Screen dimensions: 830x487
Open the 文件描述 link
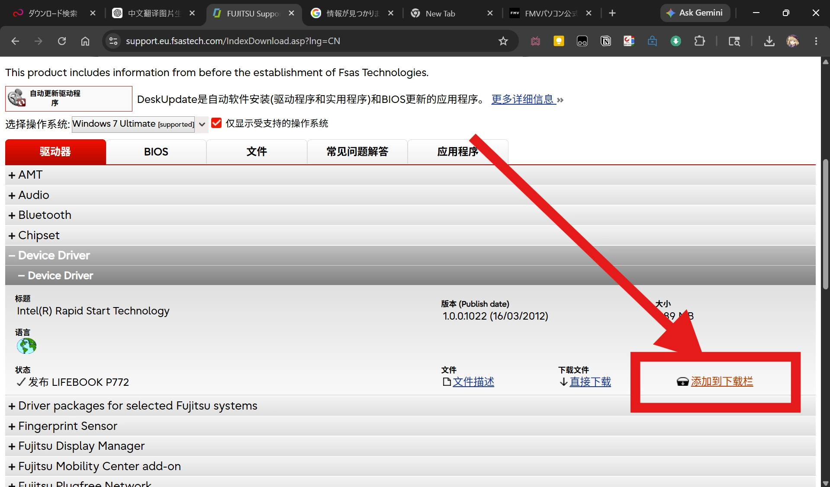473,382
